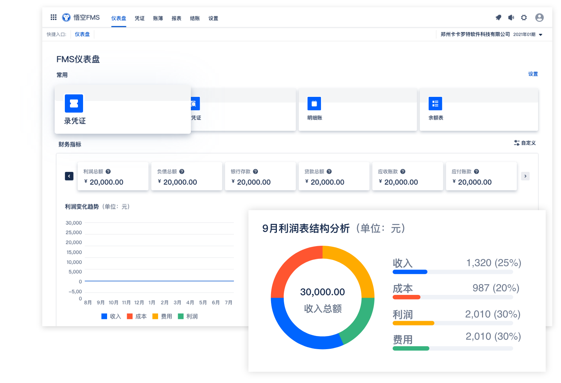This screenshot has width=561, height=383.
Task: Open the user avatar profile icon
Action: click(540, 17)
